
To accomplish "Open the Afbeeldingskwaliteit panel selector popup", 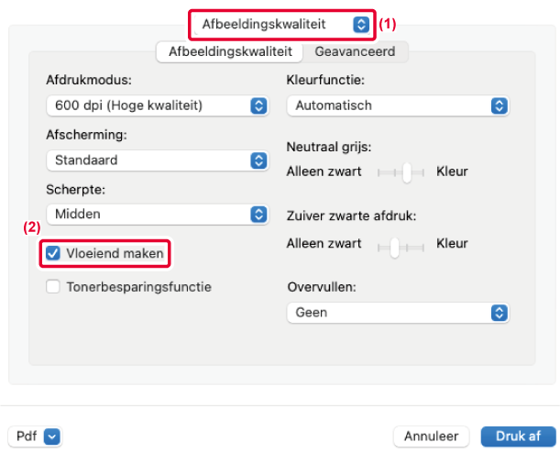I will (283, 24).
